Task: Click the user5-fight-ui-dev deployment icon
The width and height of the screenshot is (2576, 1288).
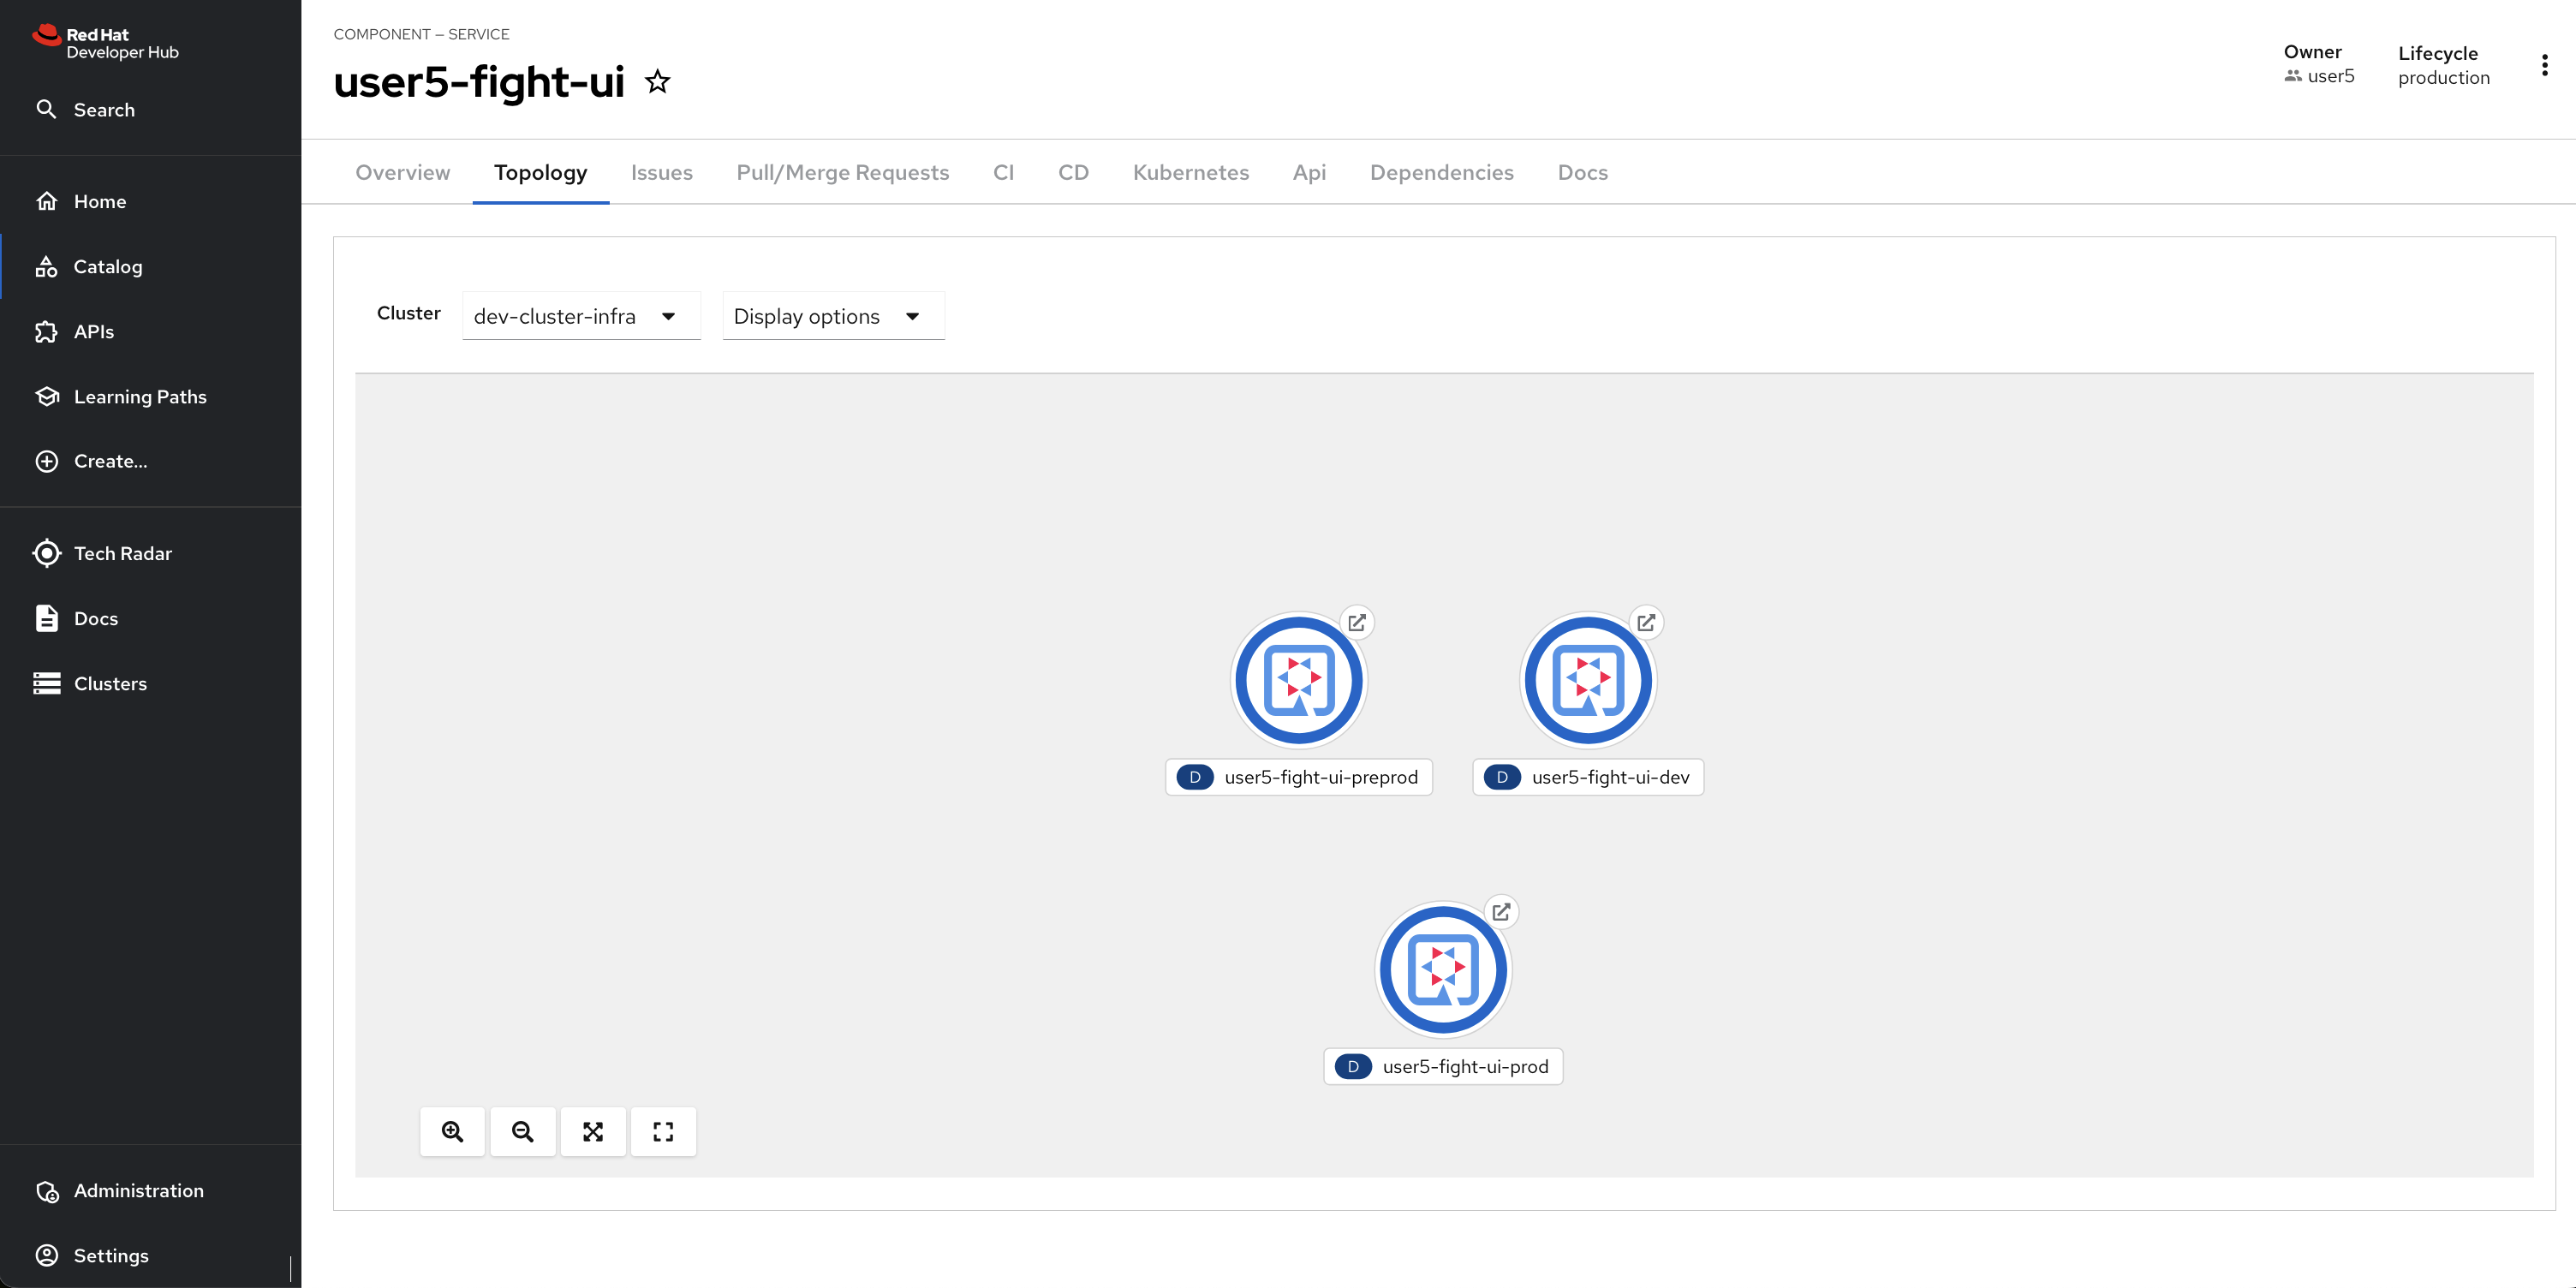Action: [x=1587, y=678]
